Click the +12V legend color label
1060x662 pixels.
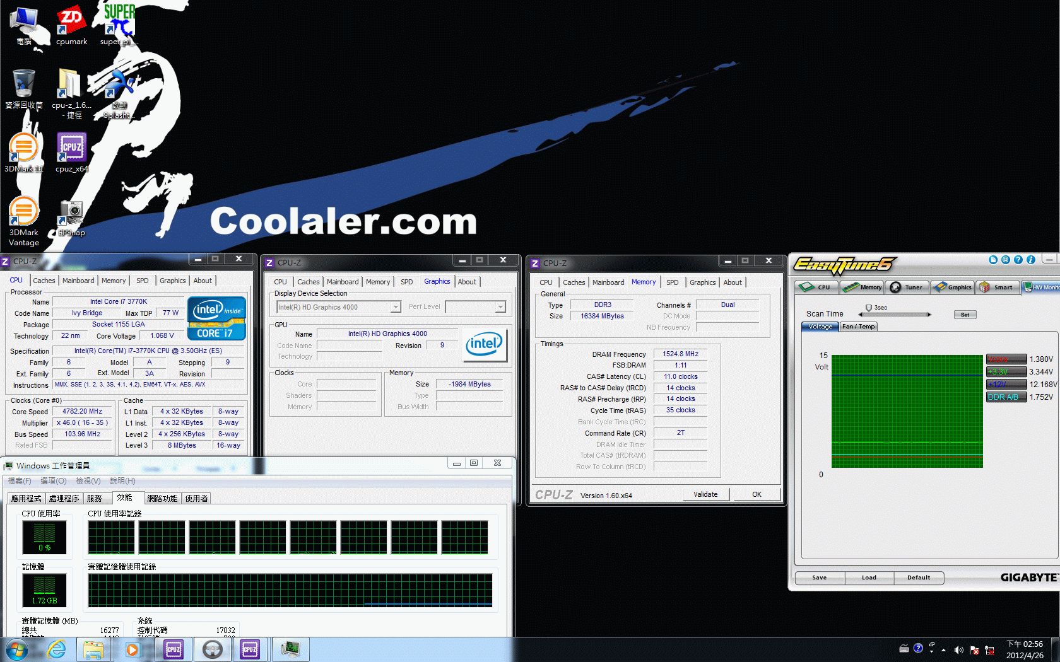tap(1006, 385)
